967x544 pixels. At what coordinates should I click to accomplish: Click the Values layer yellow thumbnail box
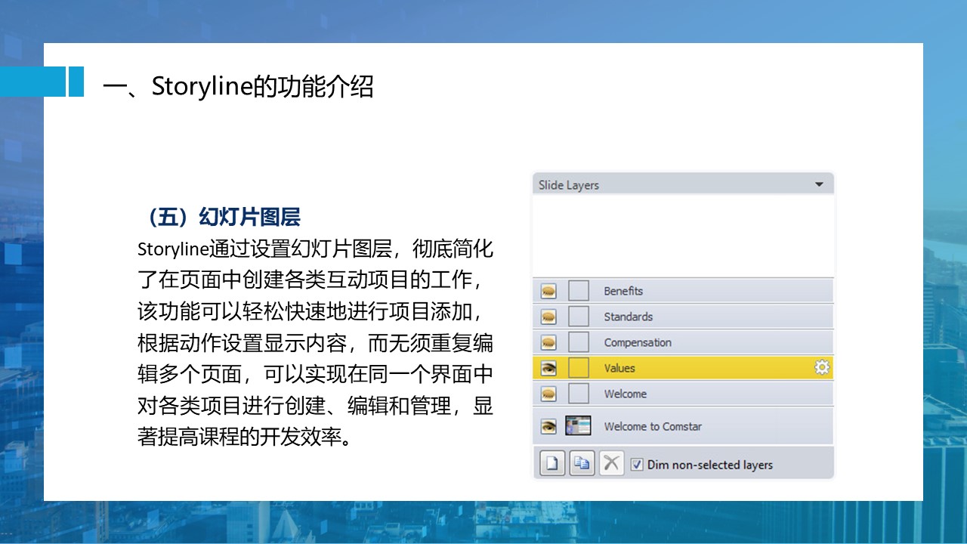pyautogui.click(x=579, y=368)
